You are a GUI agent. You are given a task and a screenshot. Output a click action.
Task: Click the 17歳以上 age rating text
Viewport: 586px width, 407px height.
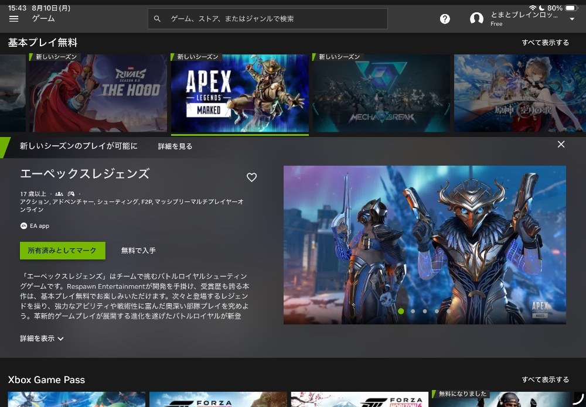pyautogui.click(x=33, y=194)
